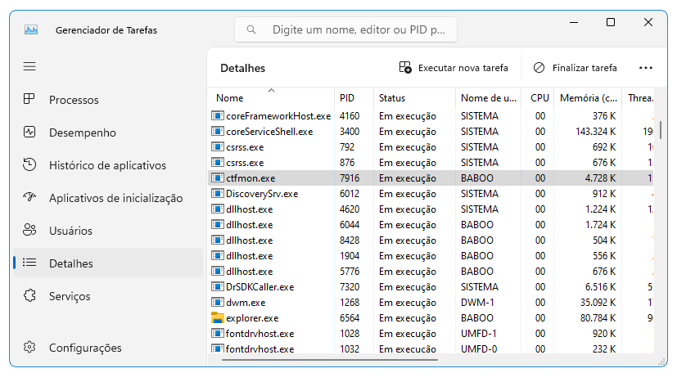Open the Configurações label
This screenshot has height=382, width=677.
click(x=85, y=348)
